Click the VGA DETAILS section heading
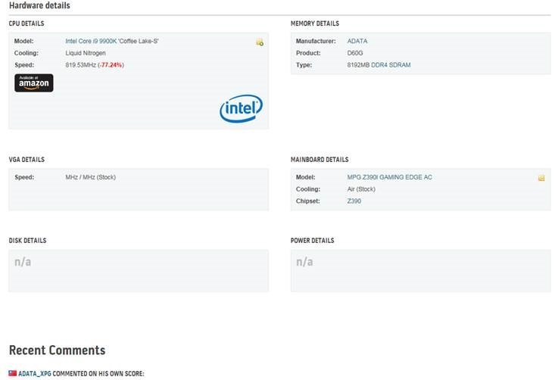 pyautogui.click(x=27, y=160)
